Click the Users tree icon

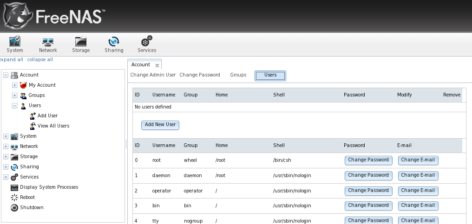[23, 106]
